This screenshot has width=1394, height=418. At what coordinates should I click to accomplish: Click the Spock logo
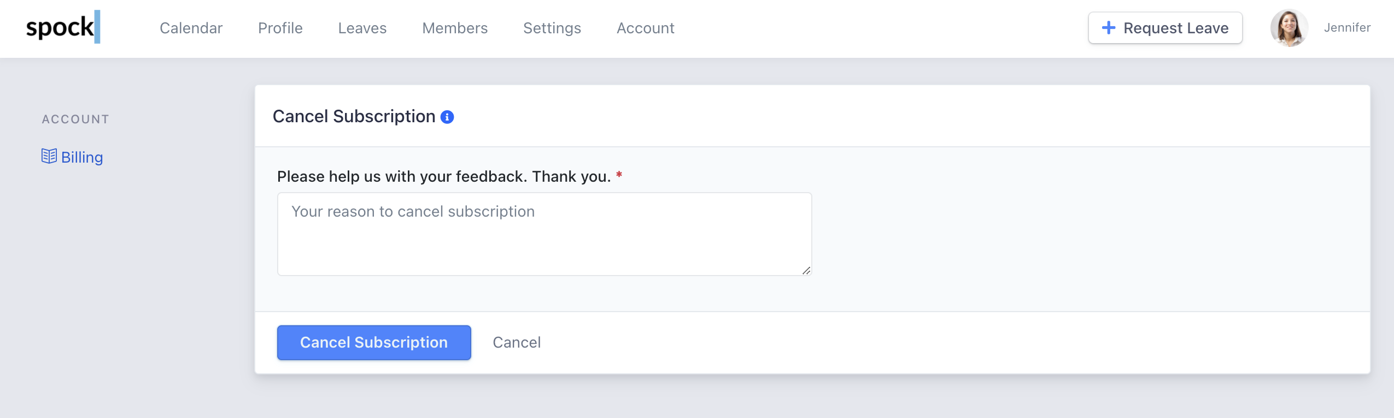tap(63, 27)
